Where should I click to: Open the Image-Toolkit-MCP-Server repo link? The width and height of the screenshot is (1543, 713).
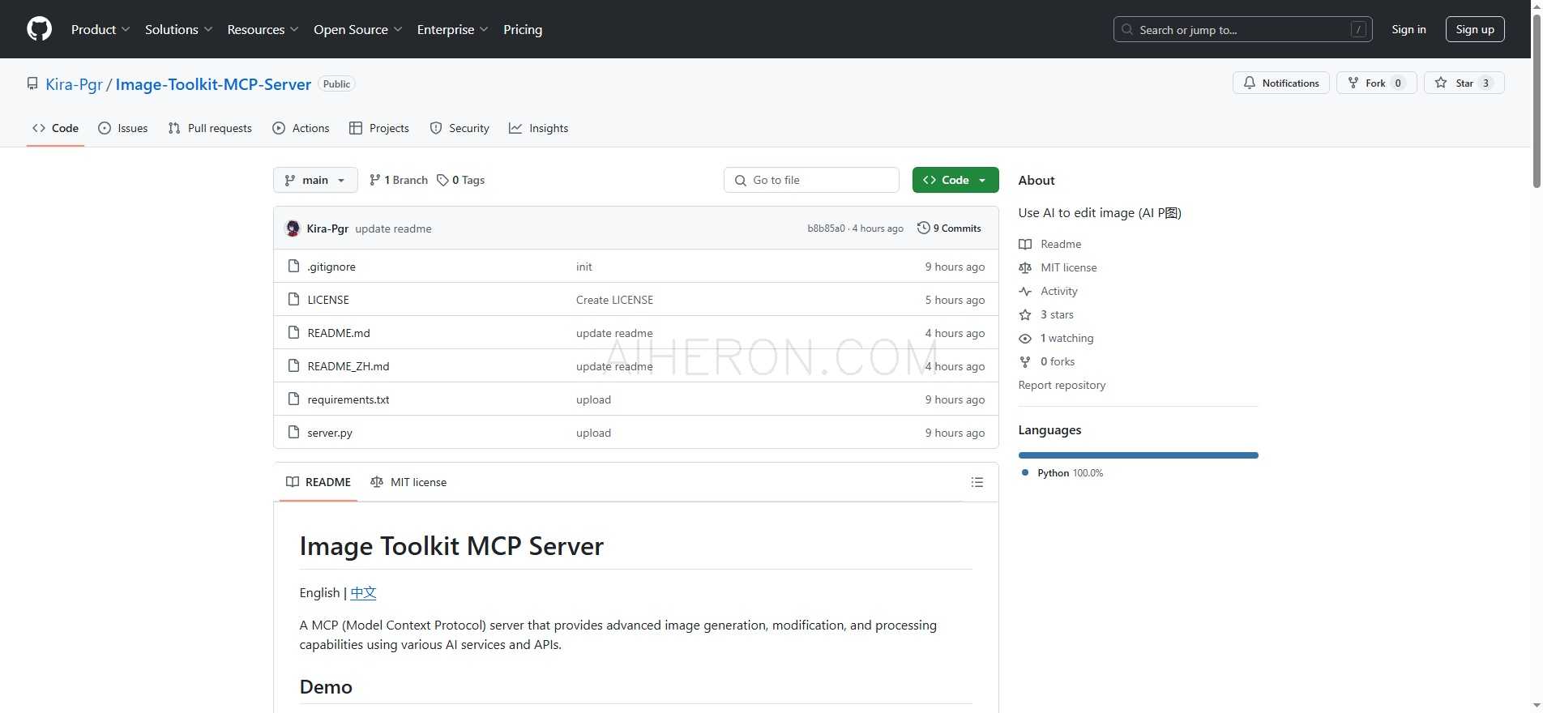(213, 84)
